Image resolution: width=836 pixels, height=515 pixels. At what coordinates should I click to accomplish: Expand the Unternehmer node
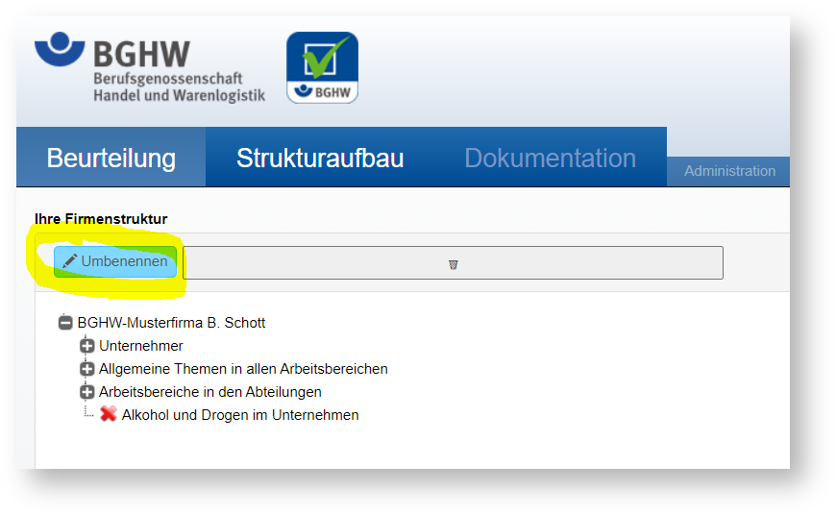pyautogui.click(x=86, y=346)
